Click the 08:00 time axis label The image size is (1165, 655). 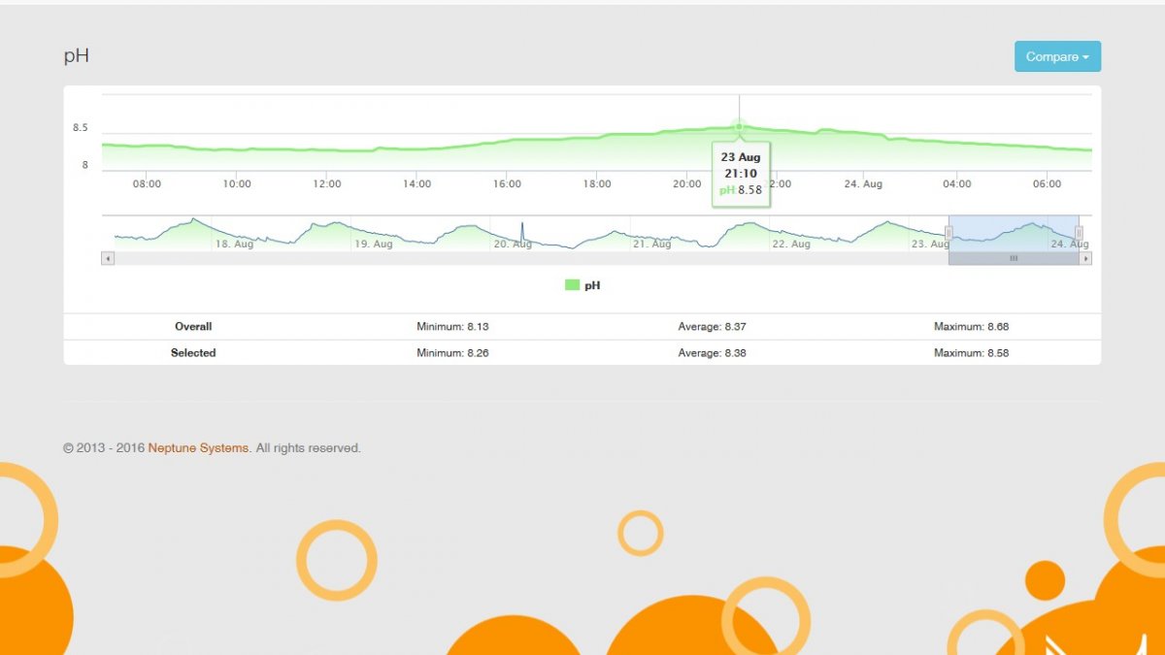click(x=147, y=184)
